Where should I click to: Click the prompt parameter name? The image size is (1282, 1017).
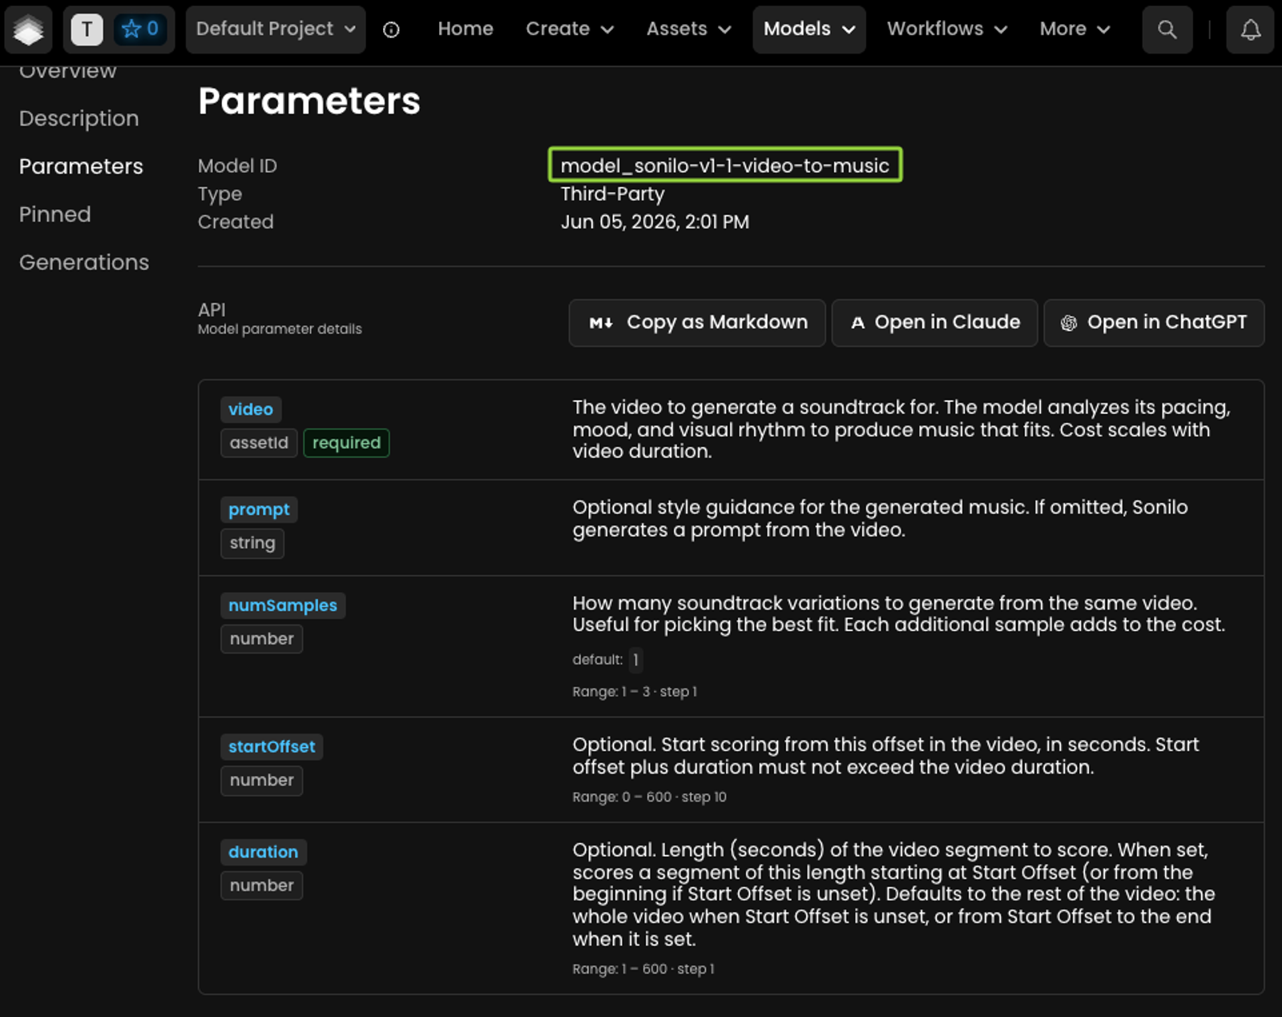[x=259, y=510]
